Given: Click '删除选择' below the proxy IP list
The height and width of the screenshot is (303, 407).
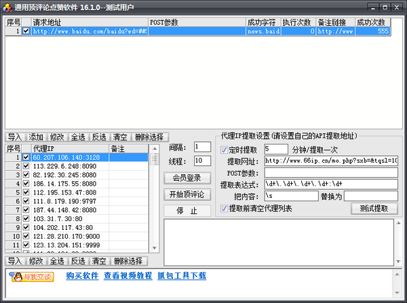Looking at the screenshot, I should coord(128,261).
